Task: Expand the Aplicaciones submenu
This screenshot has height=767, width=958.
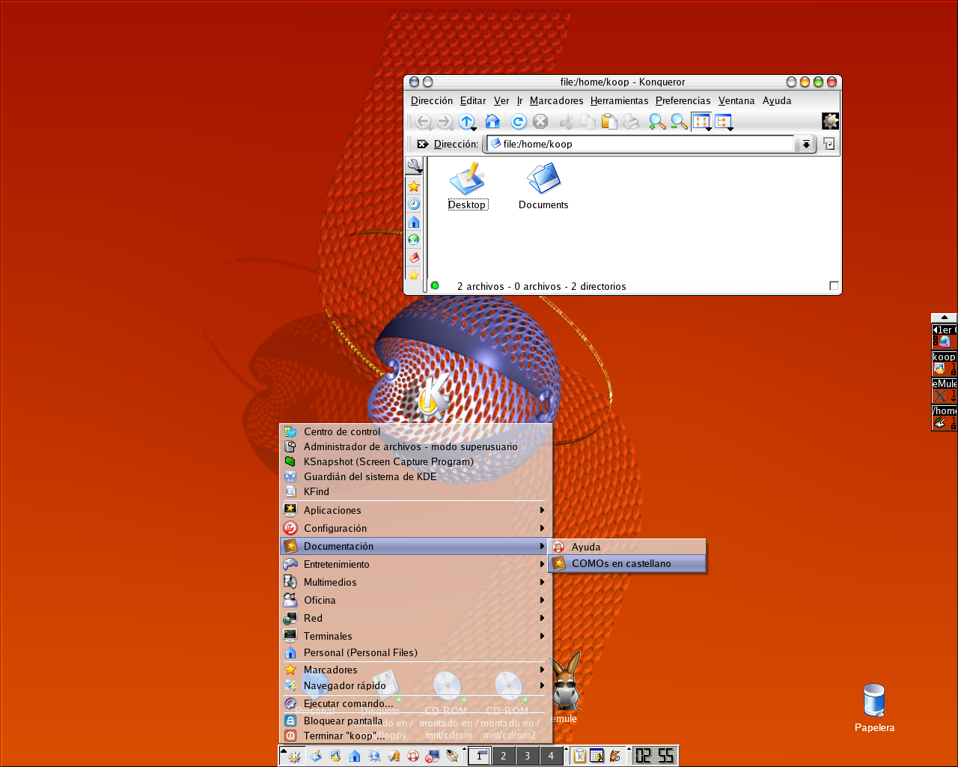Action: pyautogui.click(x=416, y=510)
